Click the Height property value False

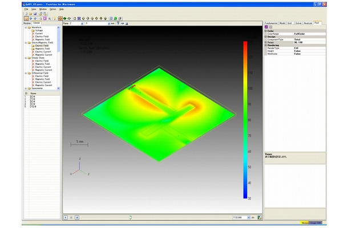pos(297,51)
